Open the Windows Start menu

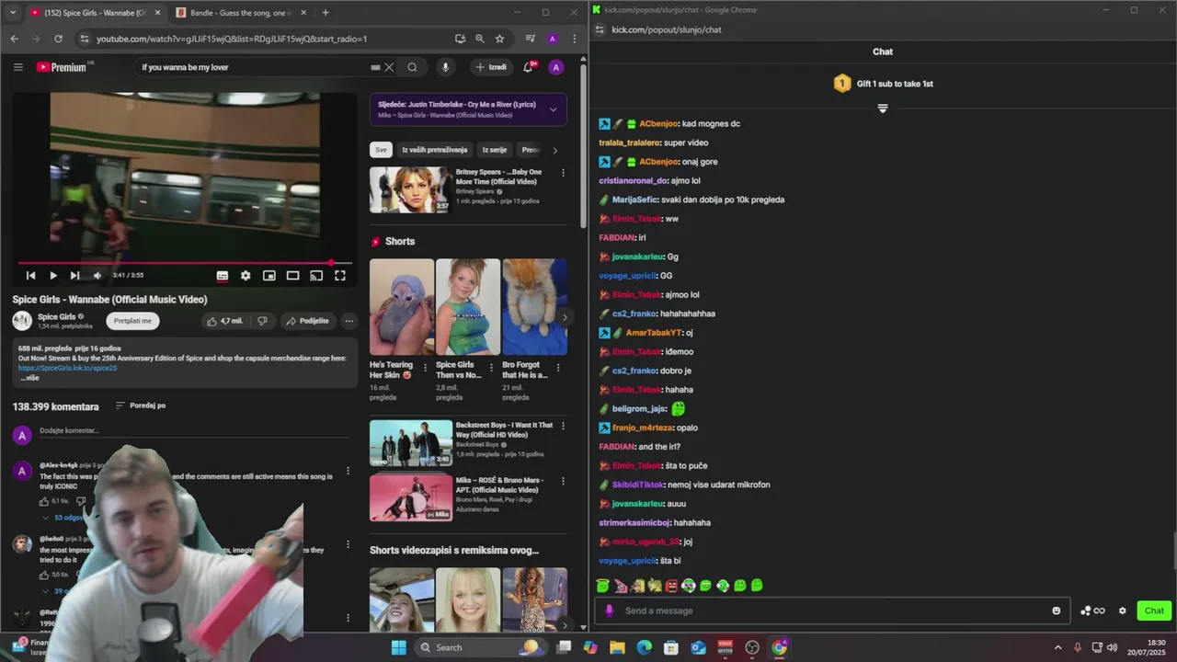[x=398, y=647]
